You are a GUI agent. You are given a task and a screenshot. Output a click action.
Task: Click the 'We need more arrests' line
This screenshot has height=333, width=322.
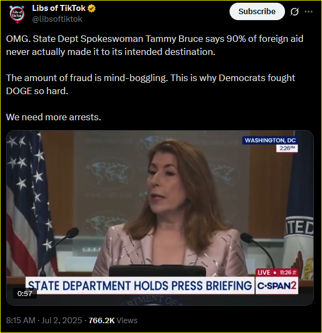pos(53,117)
